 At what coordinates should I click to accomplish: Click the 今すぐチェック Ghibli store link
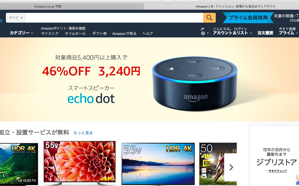[x=277, y=171]
